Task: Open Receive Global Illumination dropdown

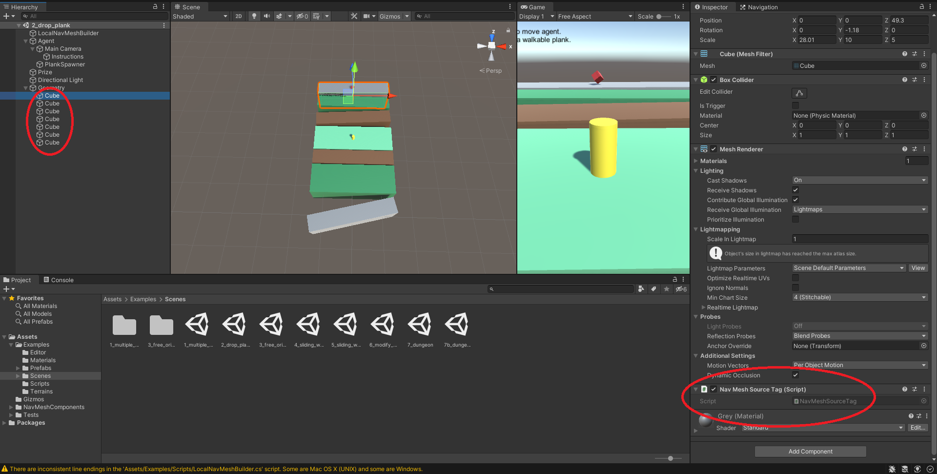Action: 860,209
